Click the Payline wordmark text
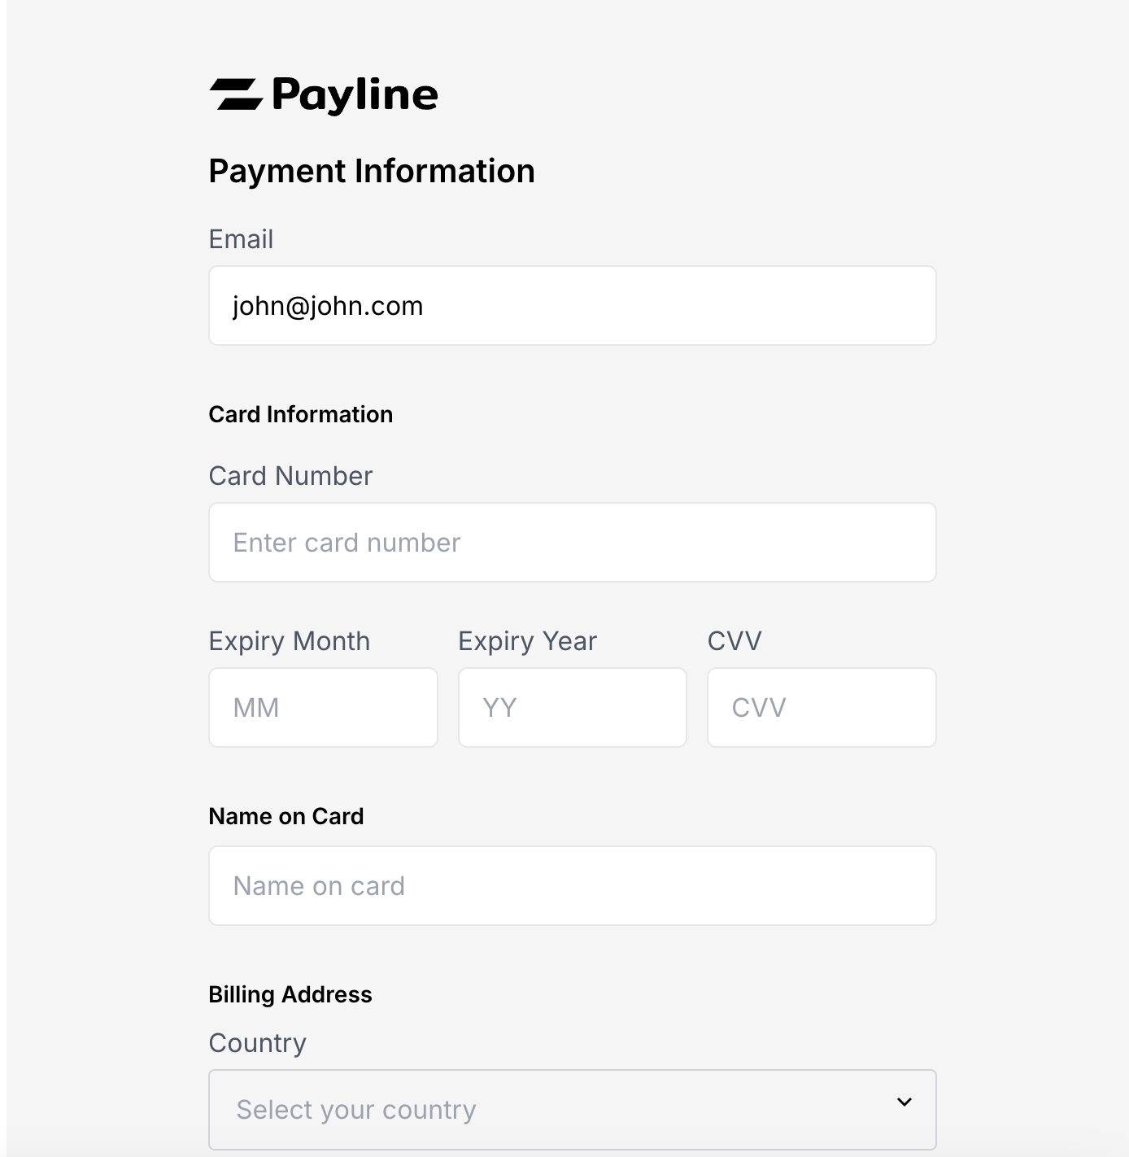Screen dimensions: 1129x1157 355,95
